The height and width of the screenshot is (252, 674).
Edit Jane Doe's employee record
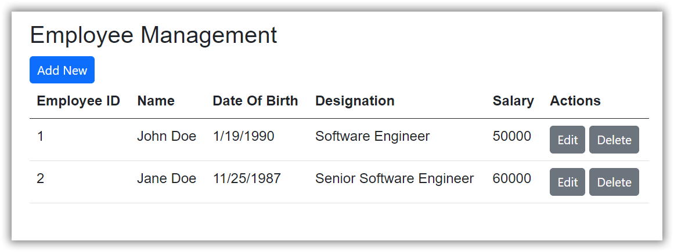coord(567,182)
